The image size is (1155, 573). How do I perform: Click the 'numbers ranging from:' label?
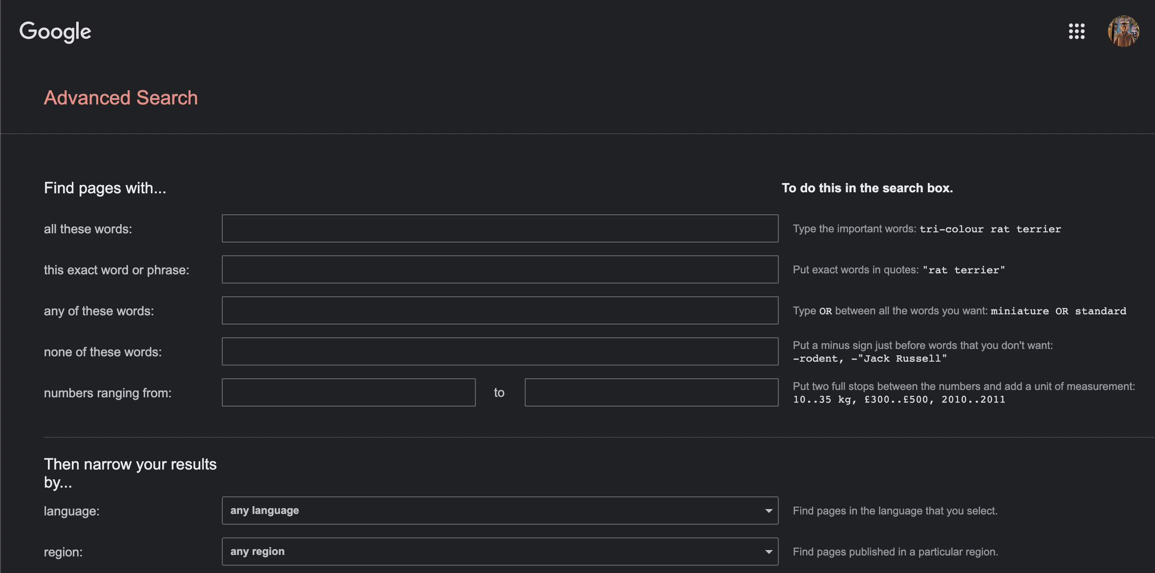tap(107, 393)
